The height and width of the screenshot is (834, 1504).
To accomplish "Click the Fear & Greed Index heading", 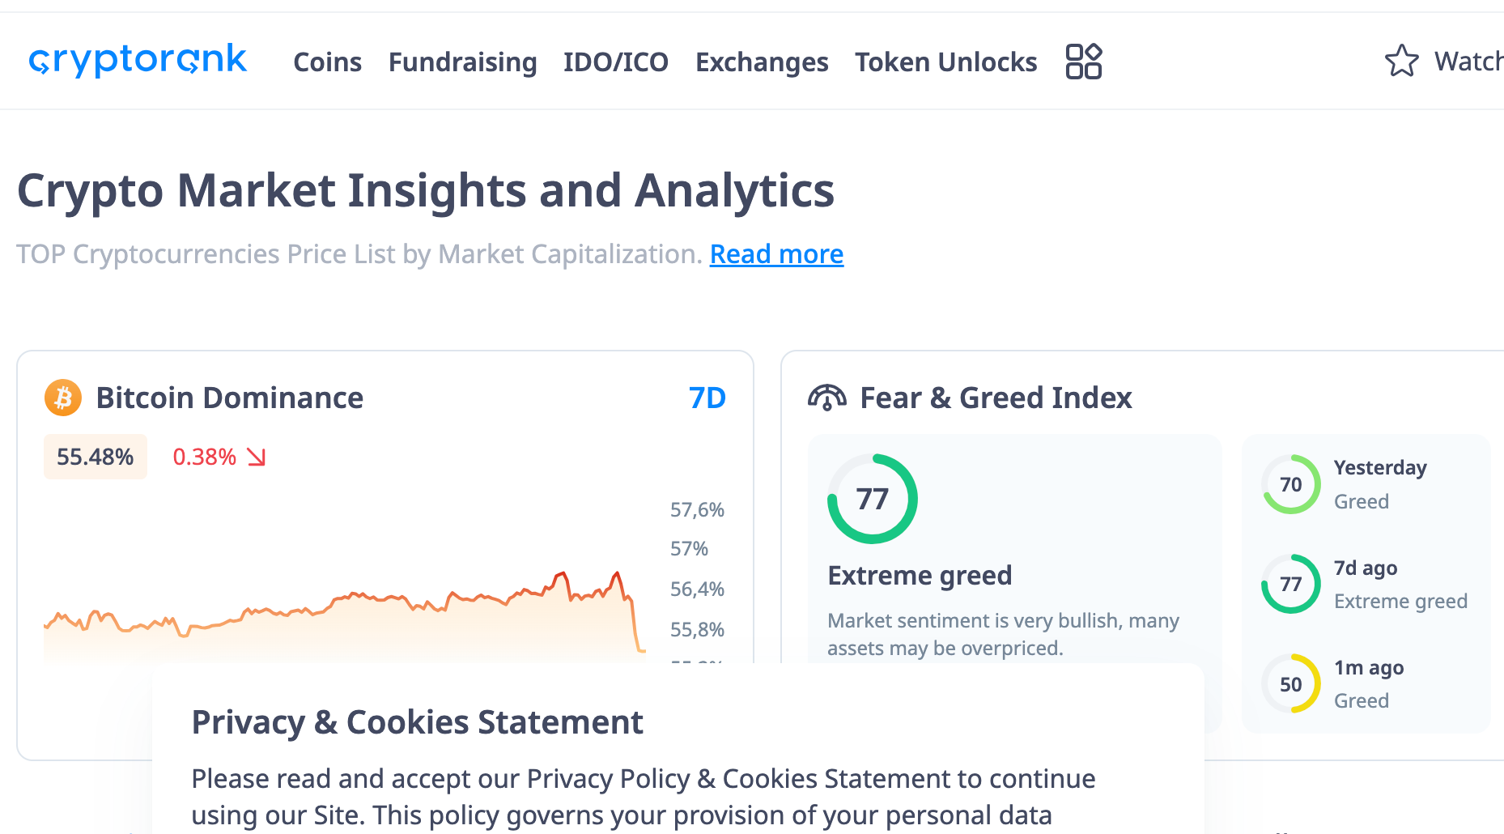I will (x=996, y=398).
